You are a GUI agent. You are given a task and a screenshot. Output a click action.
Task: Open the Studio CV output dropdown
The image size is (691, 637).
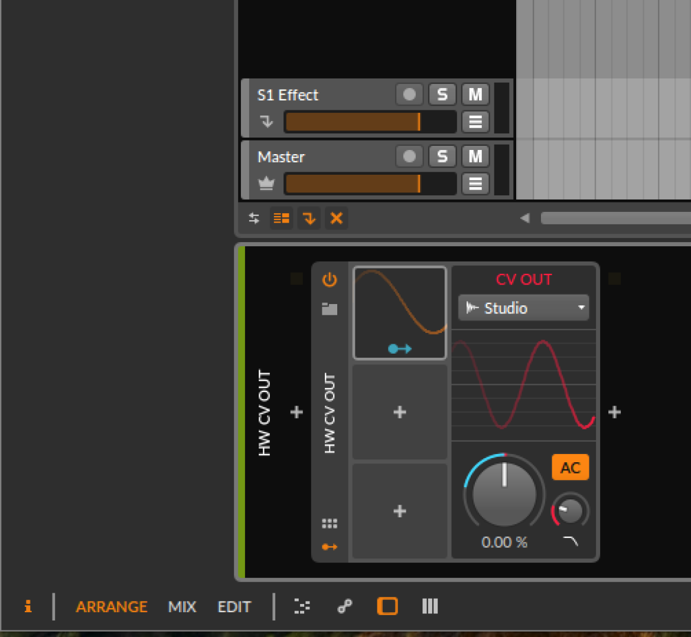(x=524, y=308)
